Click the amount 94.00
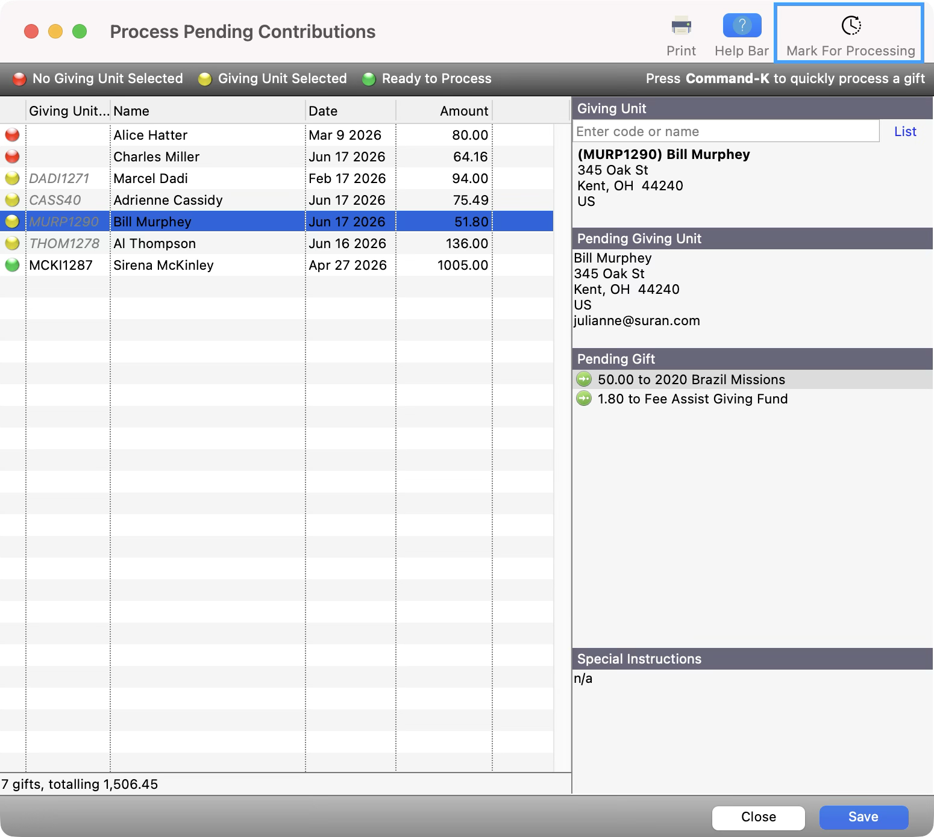 click(x=470, y=178)
